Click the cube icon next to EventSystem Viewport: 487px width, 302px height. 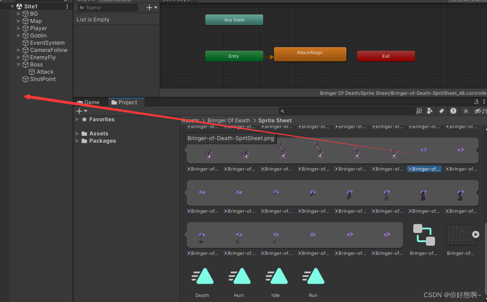25,43
